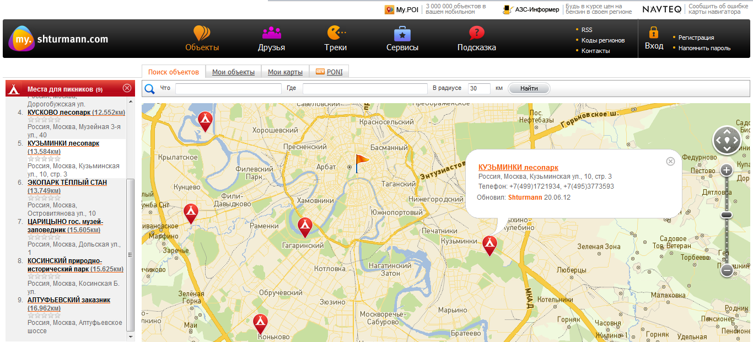Screen dimensions: 753x342
Task: Select the picnic marker near Кузьминки
Action: coord(490,245)
